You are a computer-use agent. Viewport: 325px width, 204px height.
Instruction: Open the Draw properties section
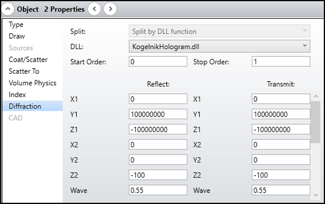(17, 36)
